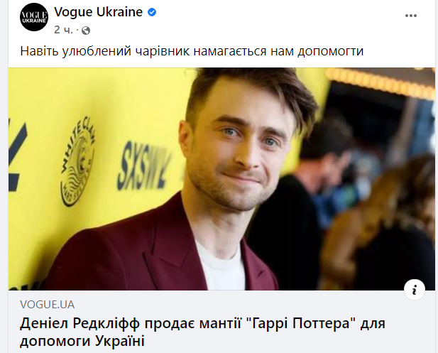Open the Vogue Ukraine profile avatar

pos(34,17)
